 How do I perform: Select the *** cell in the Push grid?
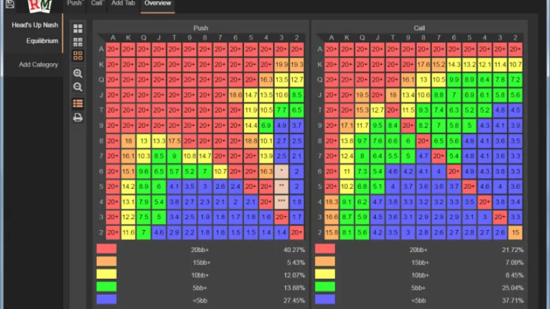281,202
